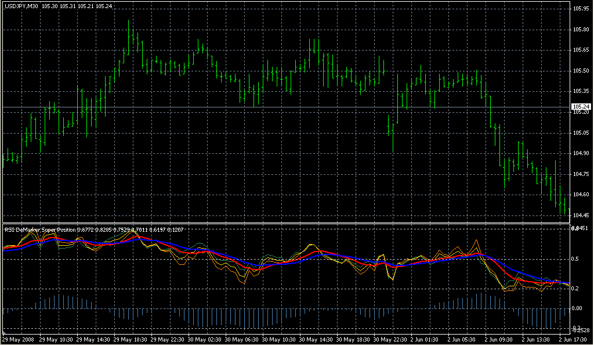Click the 30 May 14:30 time label
594x345 pixels.
pos(317,339)
